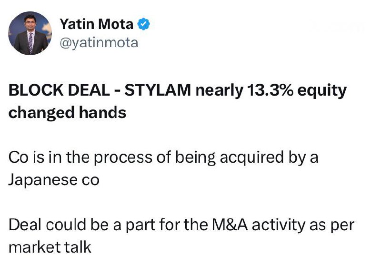Click the word Co starting second paragraph
This screenshot has width=381, height=265.
point(18,158)
